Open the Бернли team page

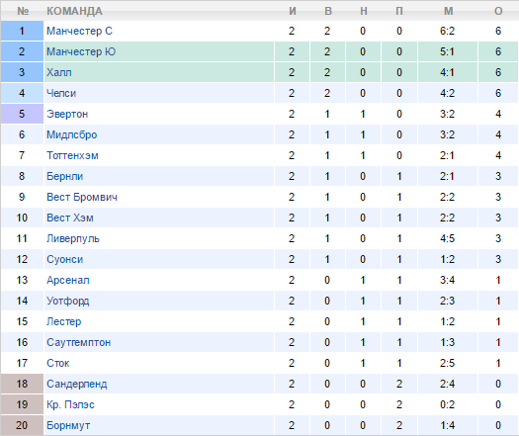coord(64,176)
